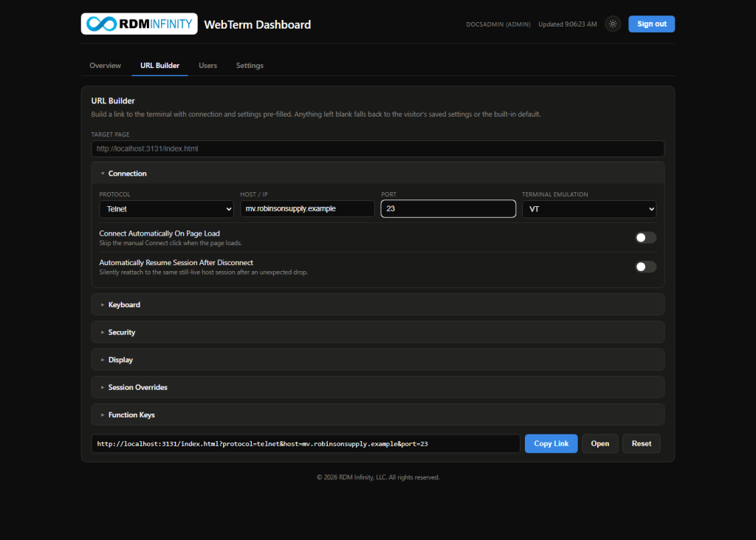The width and height of the screenshot is (756, 540).
Task: Click the Copy Link button
Action: tap(551, 443)
